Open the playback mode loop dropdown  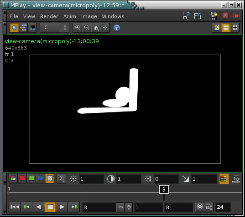[x=209, y=207]
